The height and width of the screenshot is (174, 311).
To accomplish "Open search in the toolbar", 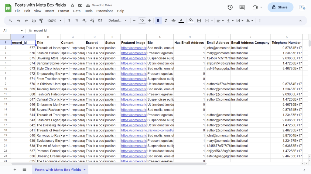I will 10,21.
